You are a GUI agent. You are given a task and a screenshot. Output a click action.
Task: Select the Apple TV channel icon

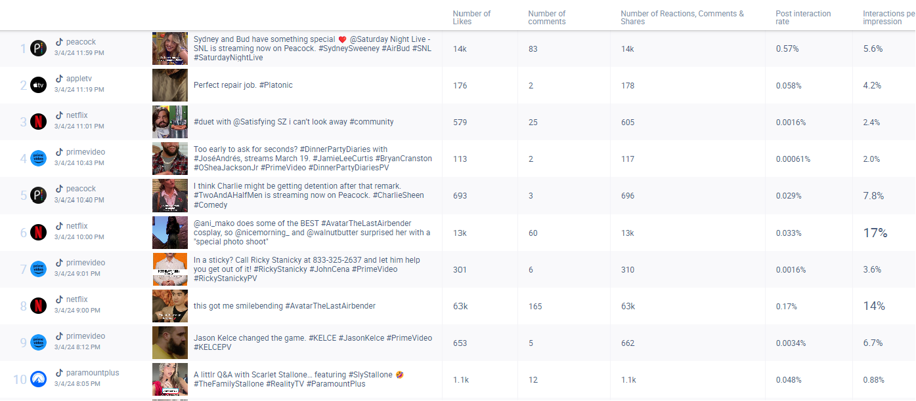click(x=38, y=85)
